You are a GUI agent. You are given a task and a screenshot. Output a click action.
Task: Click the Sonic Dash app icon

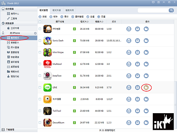[47, 41]
